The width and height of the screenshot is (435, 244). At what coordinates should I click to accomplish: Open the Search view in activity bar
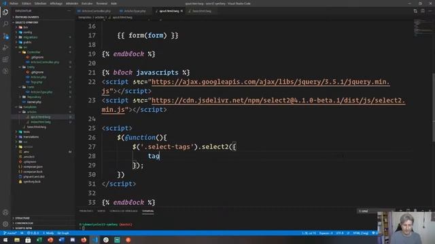(x=5, y=24)
